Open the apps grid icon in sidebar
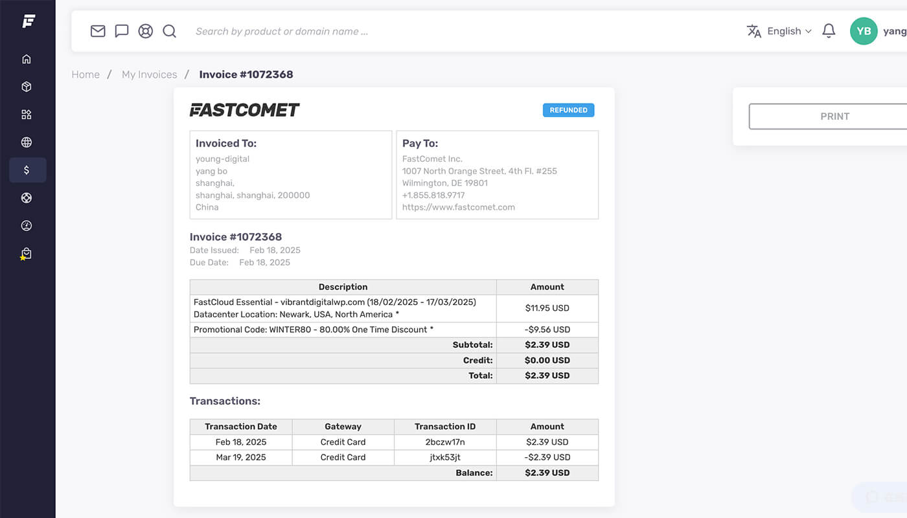Image resolution: width=907 pixels, height=518 pixels. [27, 115]
